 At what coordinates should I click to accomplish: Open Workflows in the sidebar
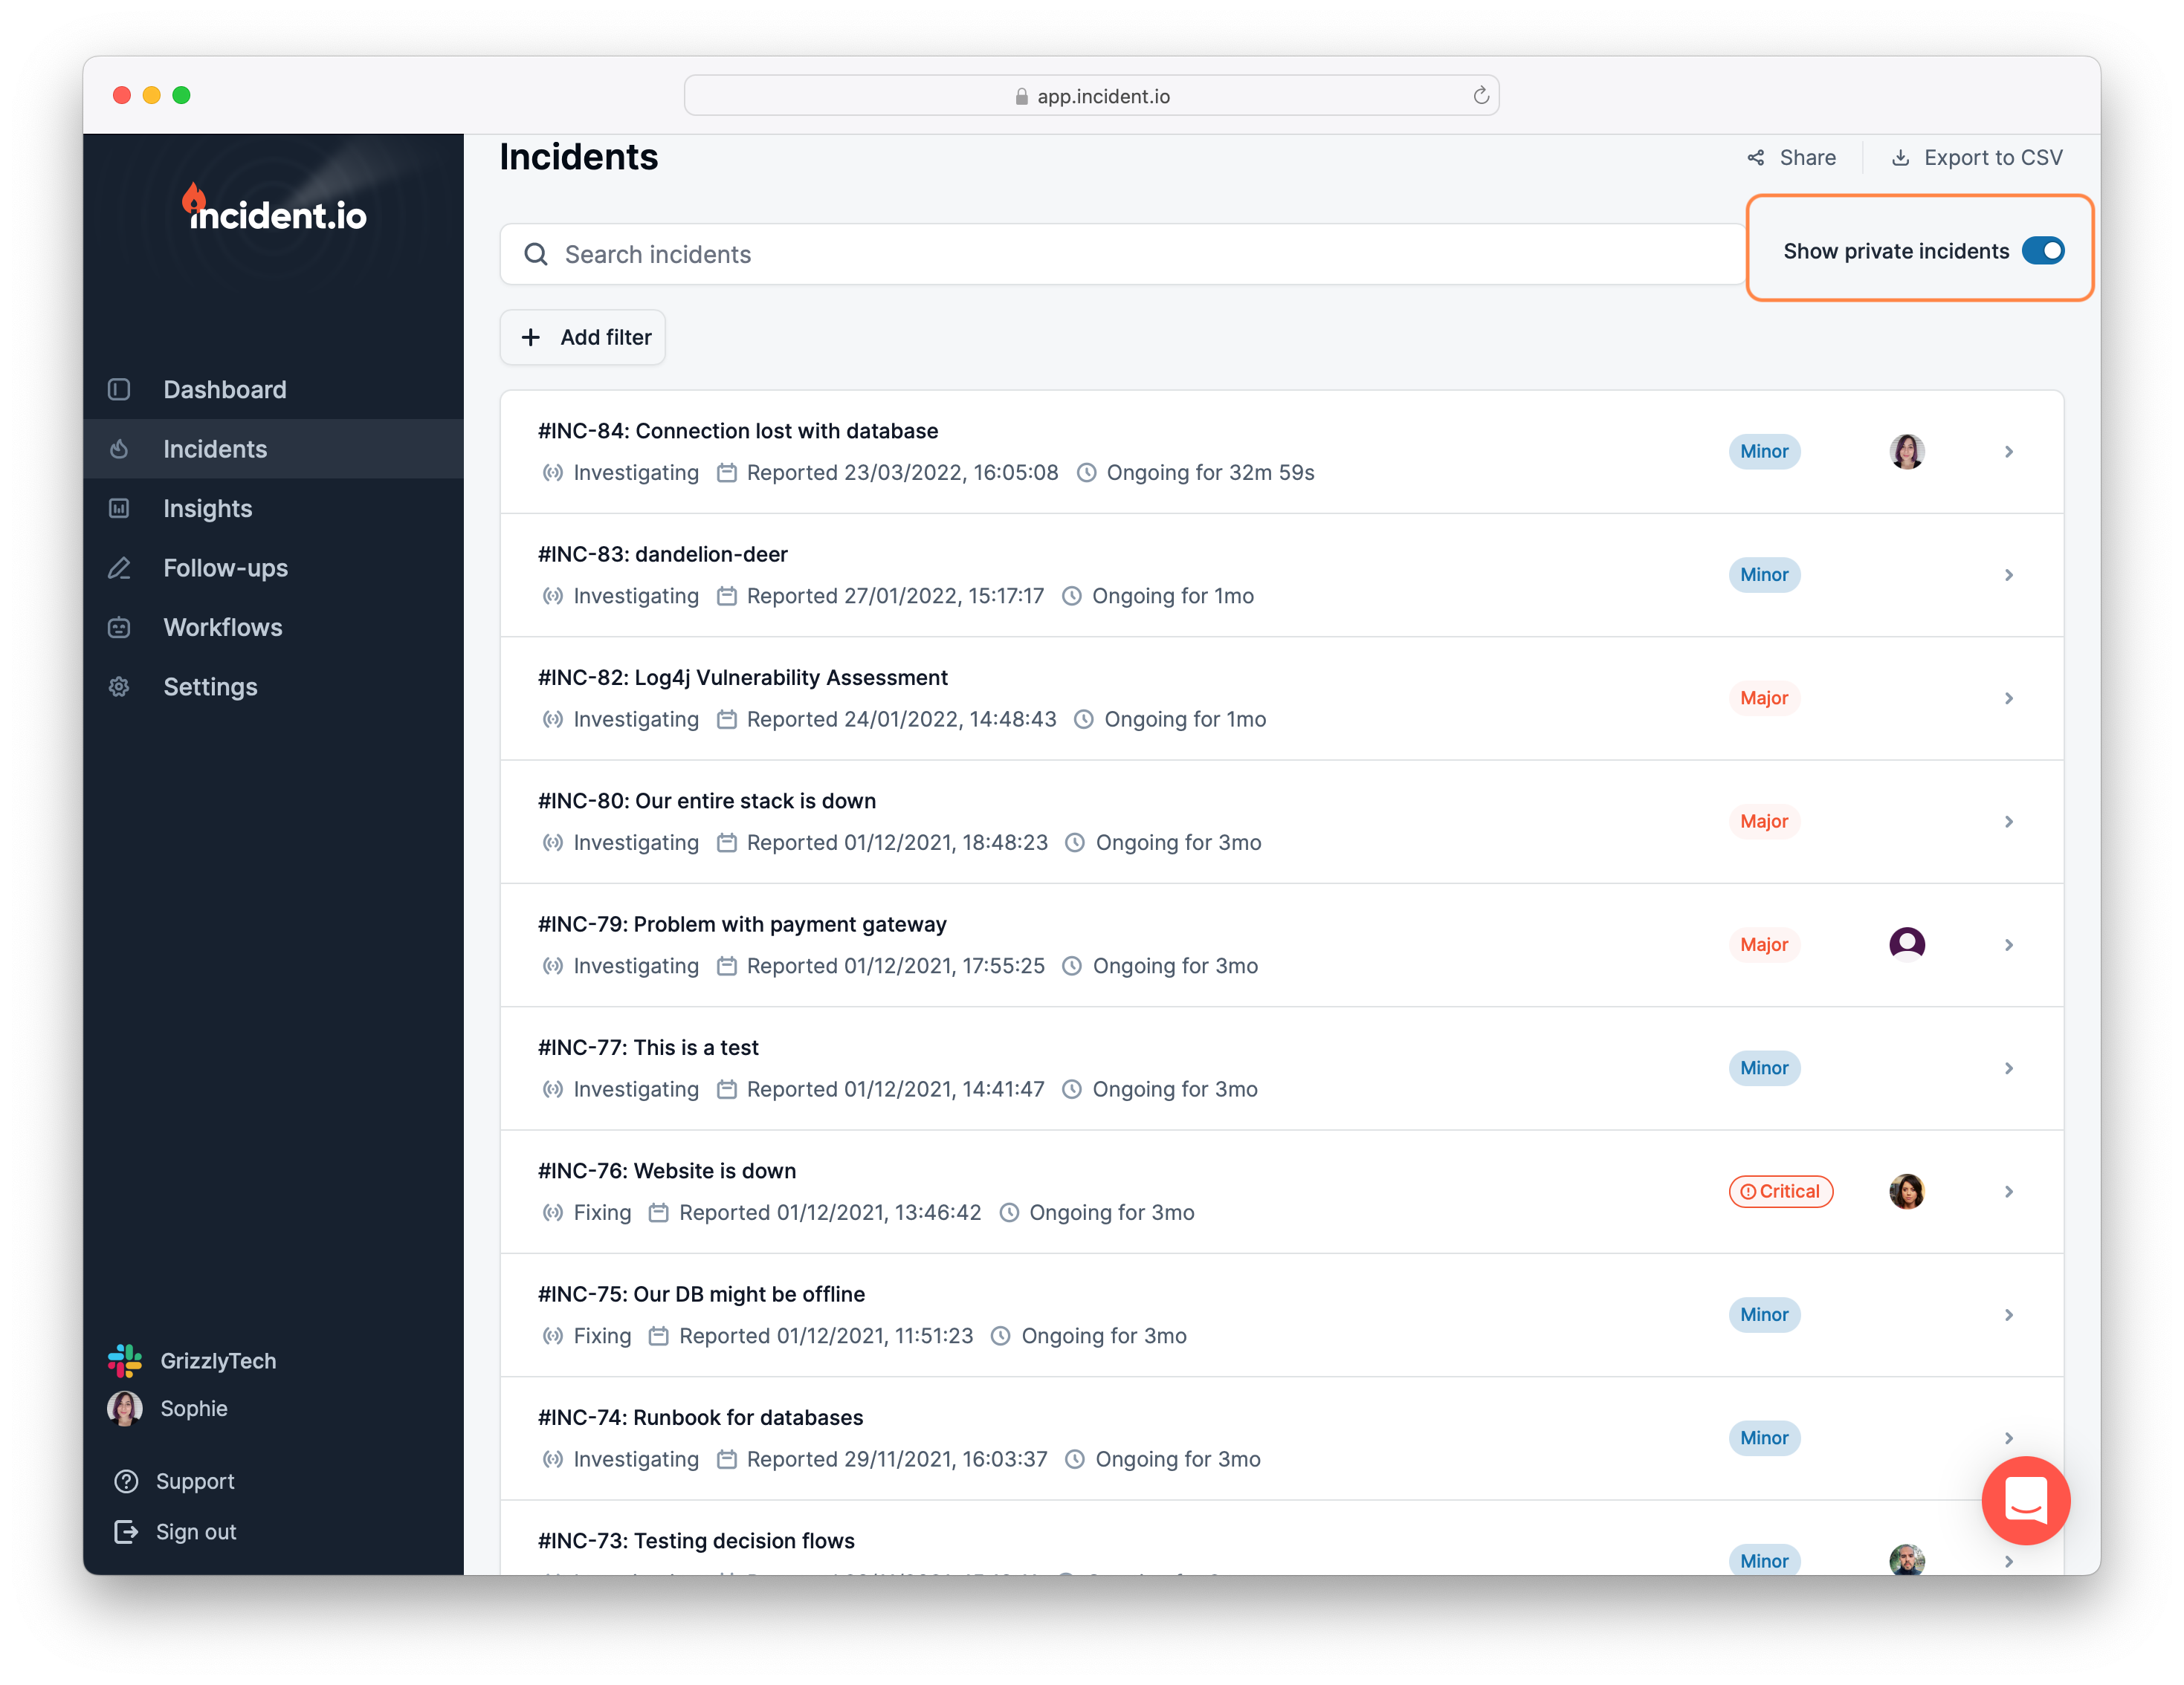coord(222,628)
